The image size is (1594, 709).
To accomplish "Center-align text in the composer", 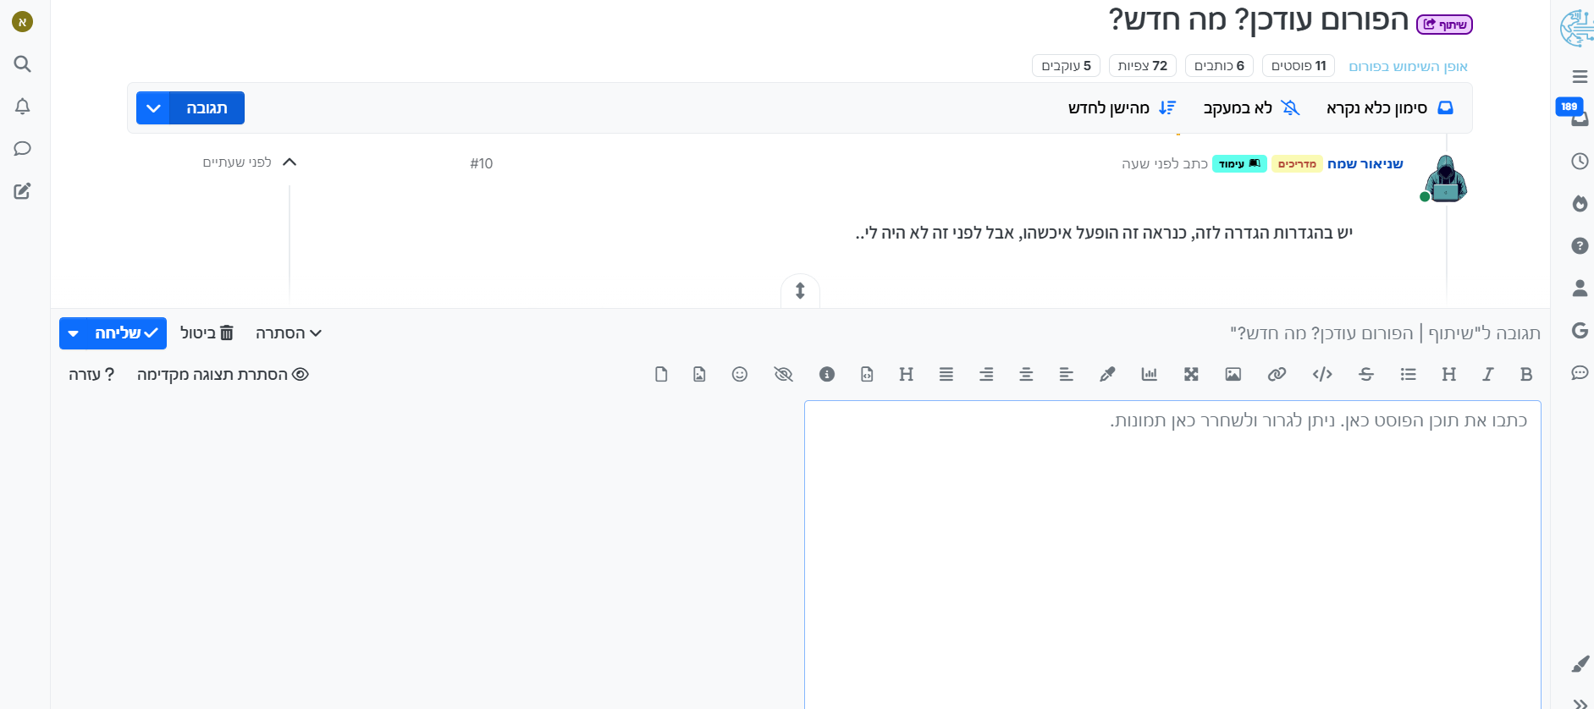I will coord(1026,374).
